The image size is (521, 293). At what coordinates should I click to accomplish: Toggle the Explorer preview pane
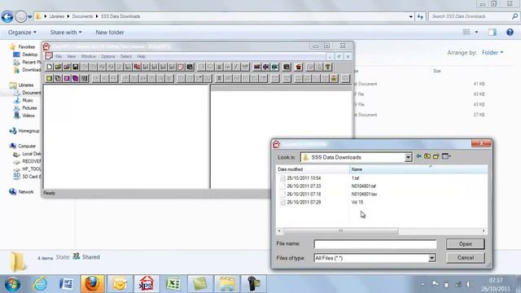(493, 32)
